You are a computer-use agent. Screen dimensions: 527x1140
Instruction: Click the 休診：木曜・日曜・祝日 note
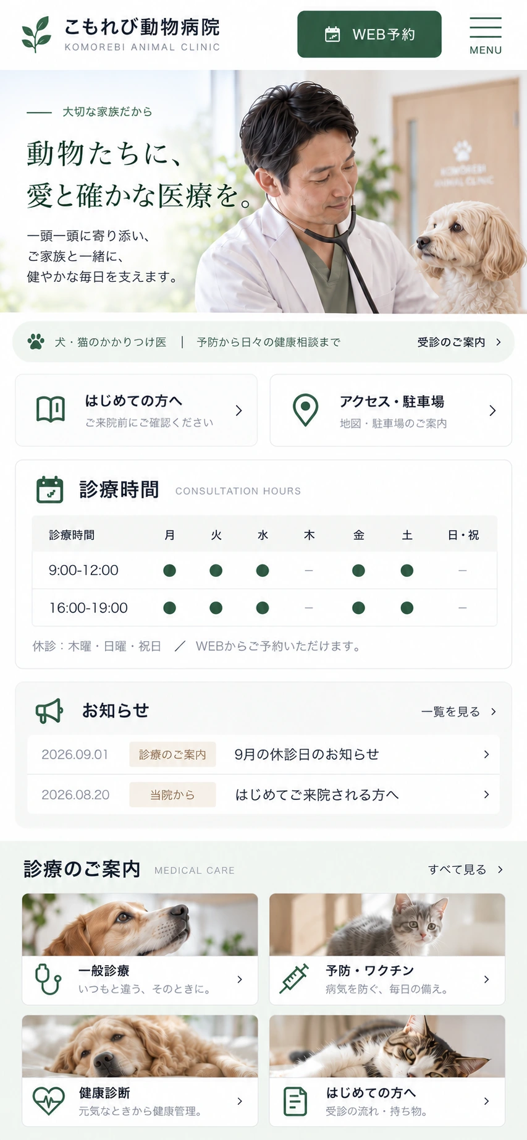(x=97, y=646)
